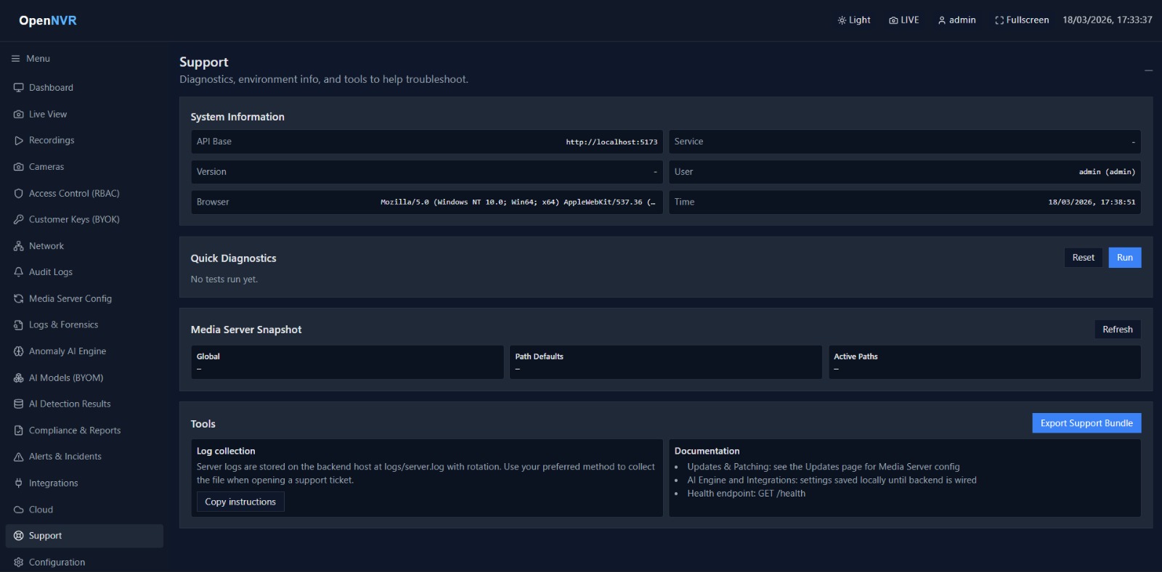Screen dimensions: 1162x572
Task: Click the hamburger Menu icon
Action: 15,59
